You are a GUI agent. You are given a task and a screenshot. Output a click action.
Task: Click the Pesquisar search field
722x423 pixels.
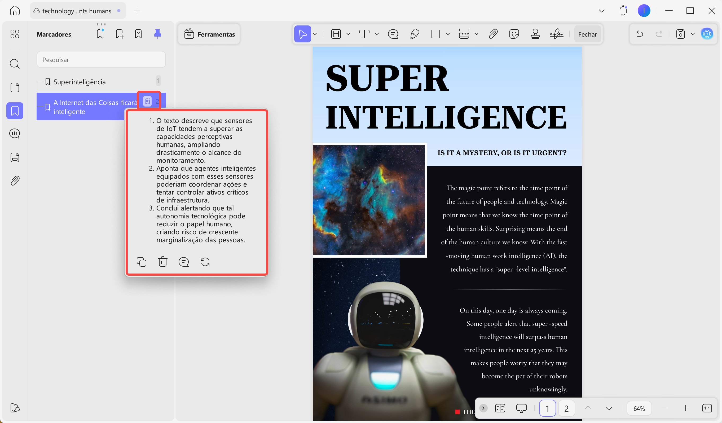pos(101,60)
